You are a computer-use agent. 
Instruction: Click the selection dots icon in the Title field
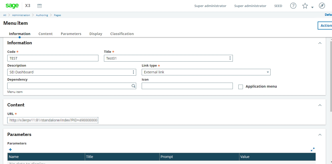[x=230, y=58]
